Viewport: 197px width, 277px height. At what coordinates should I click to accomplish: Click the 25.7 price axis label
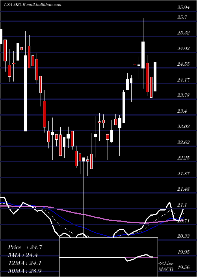pyautogui.click(x=182, y=17)
